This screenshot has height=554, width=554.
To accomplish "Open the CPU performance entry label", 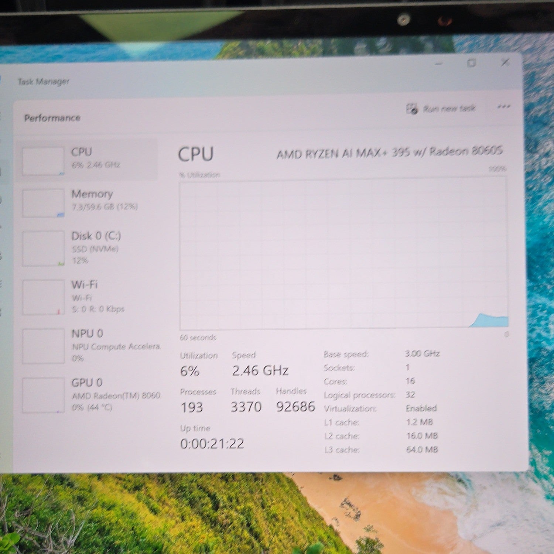I will [82, 152].
